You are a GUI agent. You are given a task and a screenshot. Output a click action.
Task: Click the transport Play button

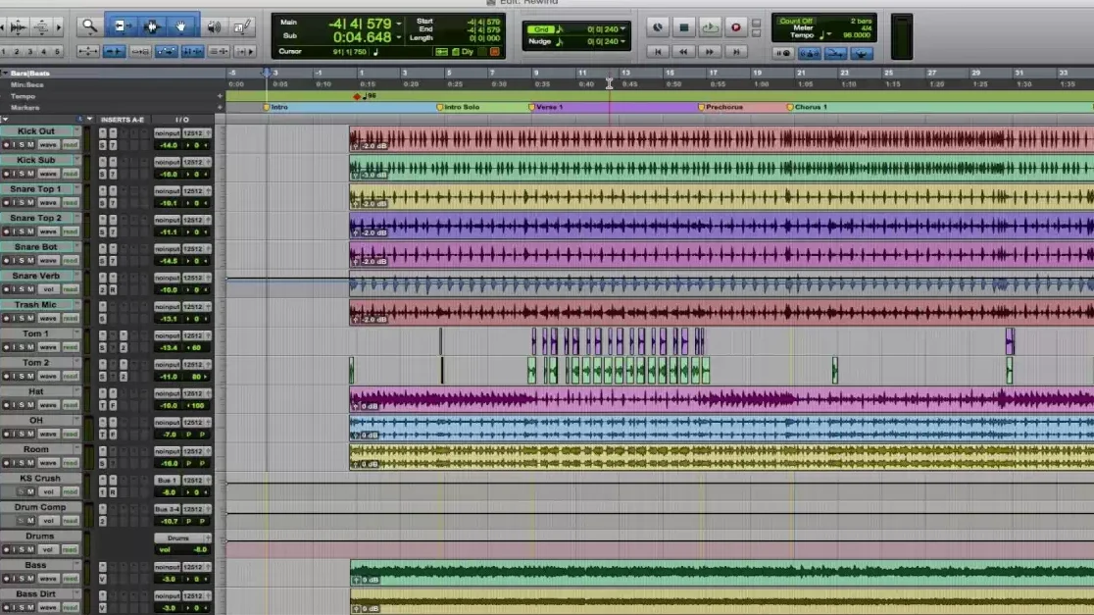710,27
